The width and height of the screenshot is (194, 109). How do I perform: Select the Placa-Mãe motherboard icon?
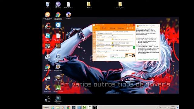[x=94, y=36]
